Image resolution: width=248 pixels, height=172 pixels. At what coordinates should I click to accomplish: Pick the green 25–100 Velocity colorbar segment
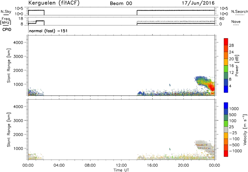pyautogui.click(x=226, y=124)
